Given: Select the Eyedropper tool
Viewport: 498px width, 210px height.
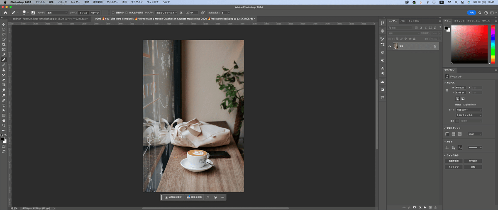Looking at the screenshot, I should pyautogui.click(x=4, y=54).
